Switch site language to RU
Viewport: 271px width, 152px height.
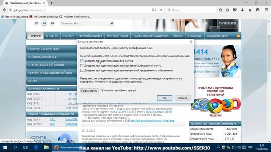click(x=44, y=23)
